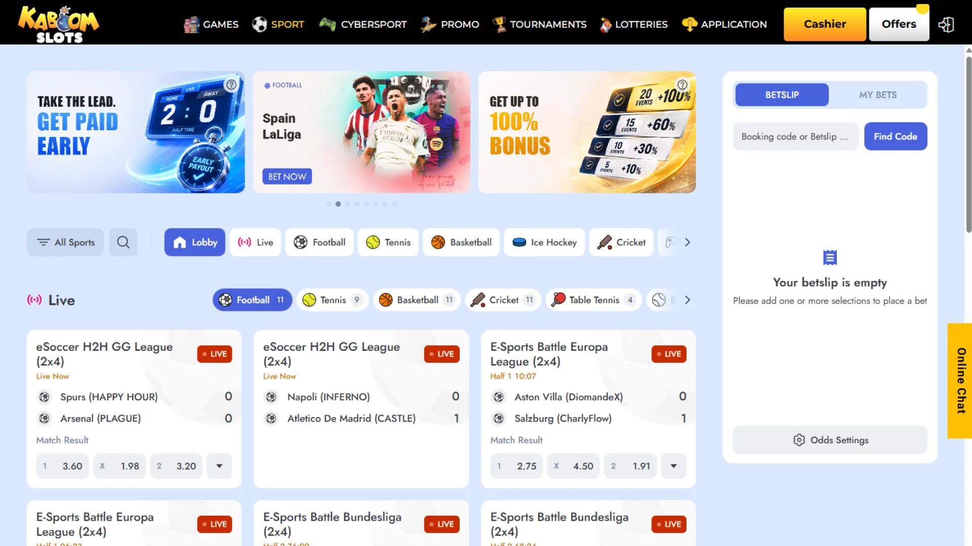Click BET NOW on Spain LaLiga banner
The image size is (972, 546).
point(287,176)
